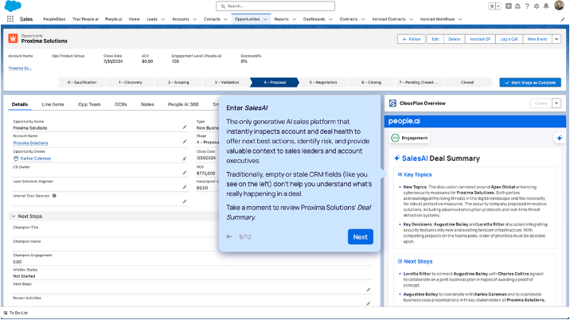Expand the Contacts nav dropdown

[226, 19]
